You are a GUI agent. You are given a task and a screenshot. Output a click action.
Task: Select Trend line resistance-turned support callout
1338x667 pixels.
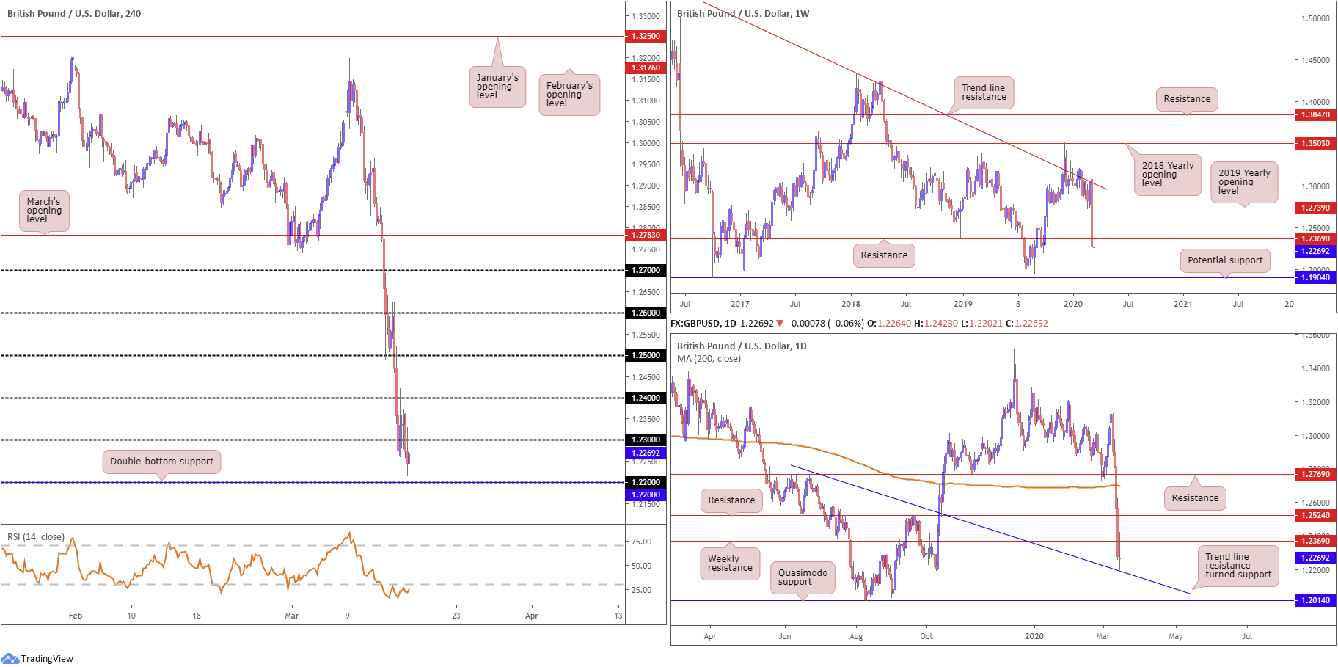click(1238, 566)
